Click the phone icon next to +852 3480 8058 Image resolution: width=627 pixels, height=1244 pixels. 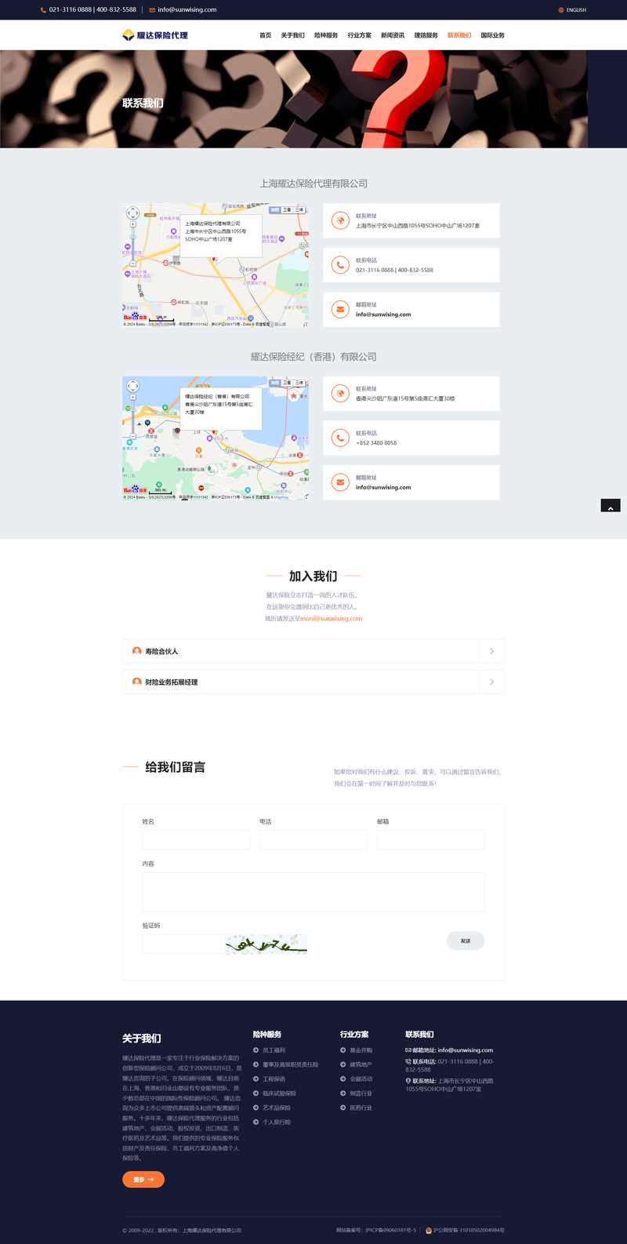pos(340,438)
